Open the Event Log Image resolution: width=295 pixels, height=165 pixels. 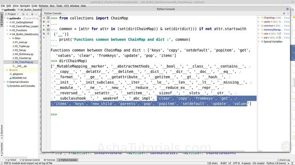pyautogui.click(x=283, y=160)
